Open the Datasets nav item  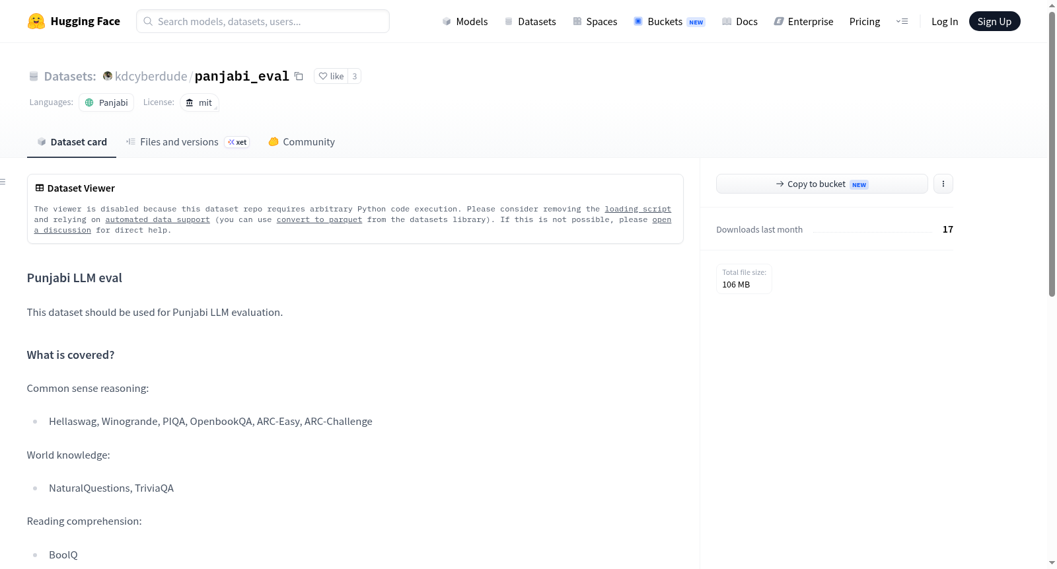click(x=530, y=21)
